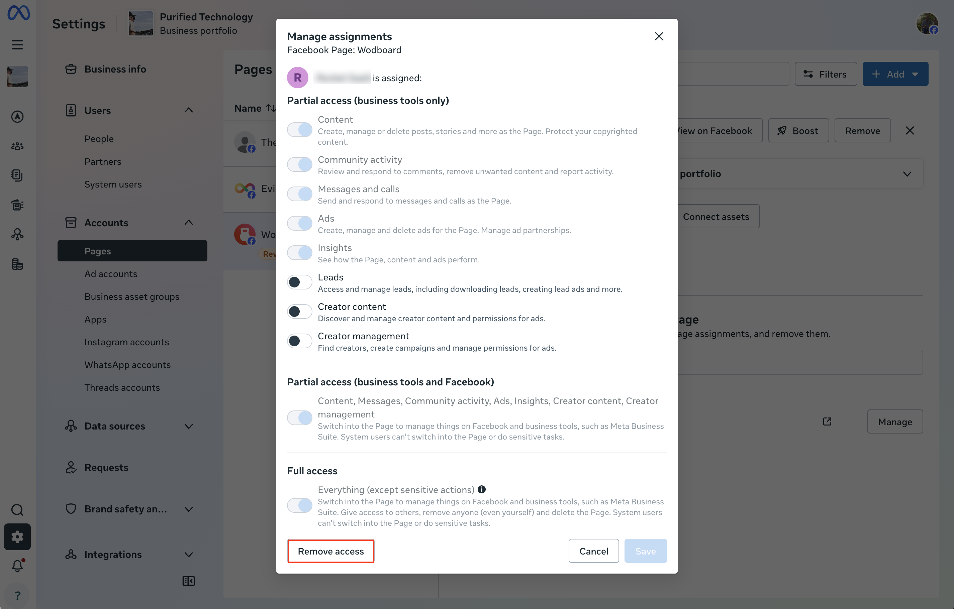This screenshot has width=954, height=609.
Task: Turn on Creator content toggle
Action: [x=299, y=311]
